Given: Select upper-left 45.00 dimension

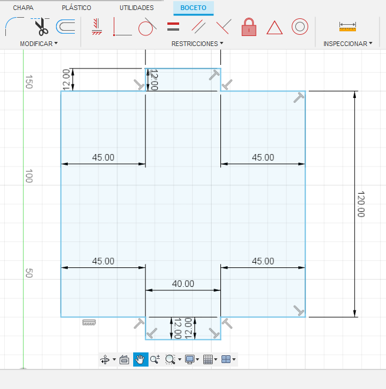Looking at the screenshot, I should pyautogui.click(x=103, y=157).
